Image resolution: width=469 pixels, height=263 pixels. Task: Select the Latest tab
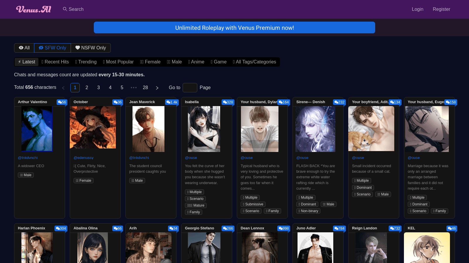click(27, 62)
